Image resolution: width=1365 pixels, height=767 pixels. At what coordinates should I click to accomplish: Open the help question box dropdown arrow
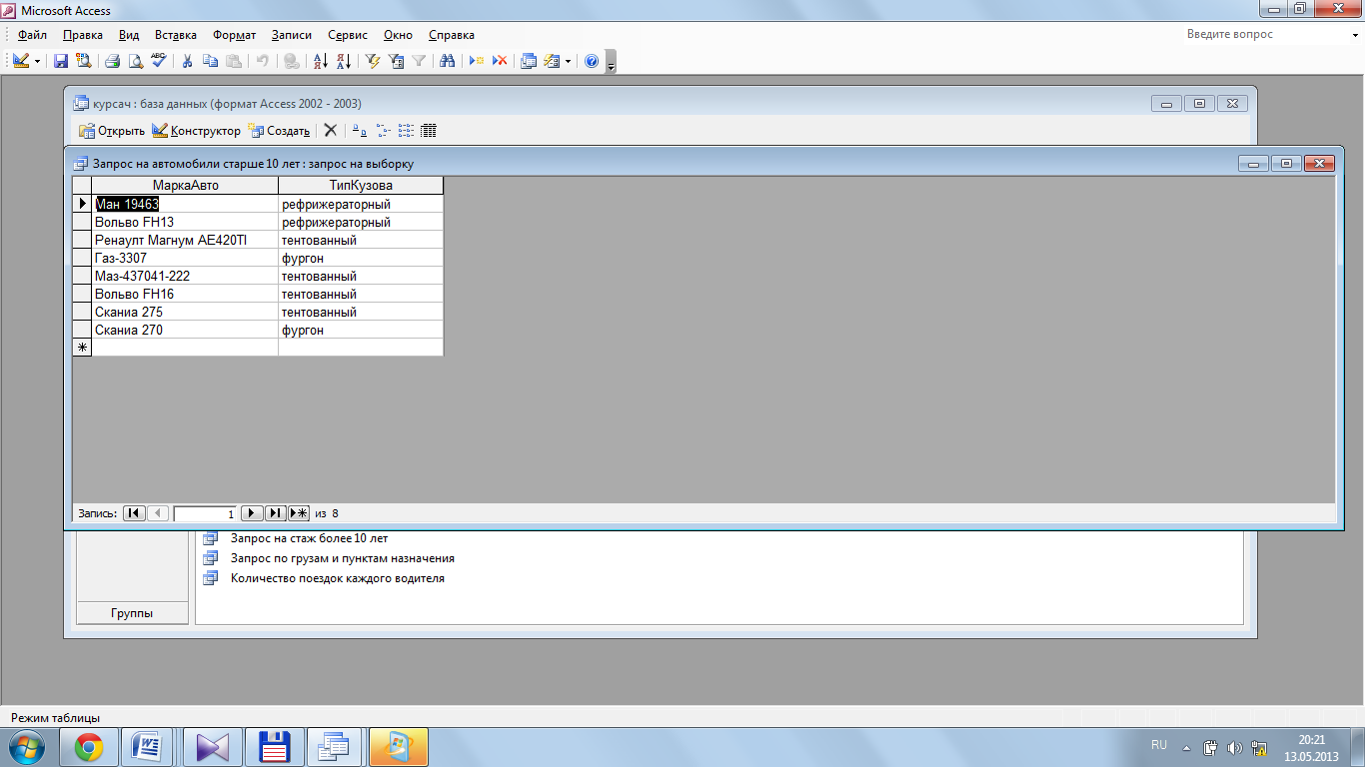coord(1354,35)
